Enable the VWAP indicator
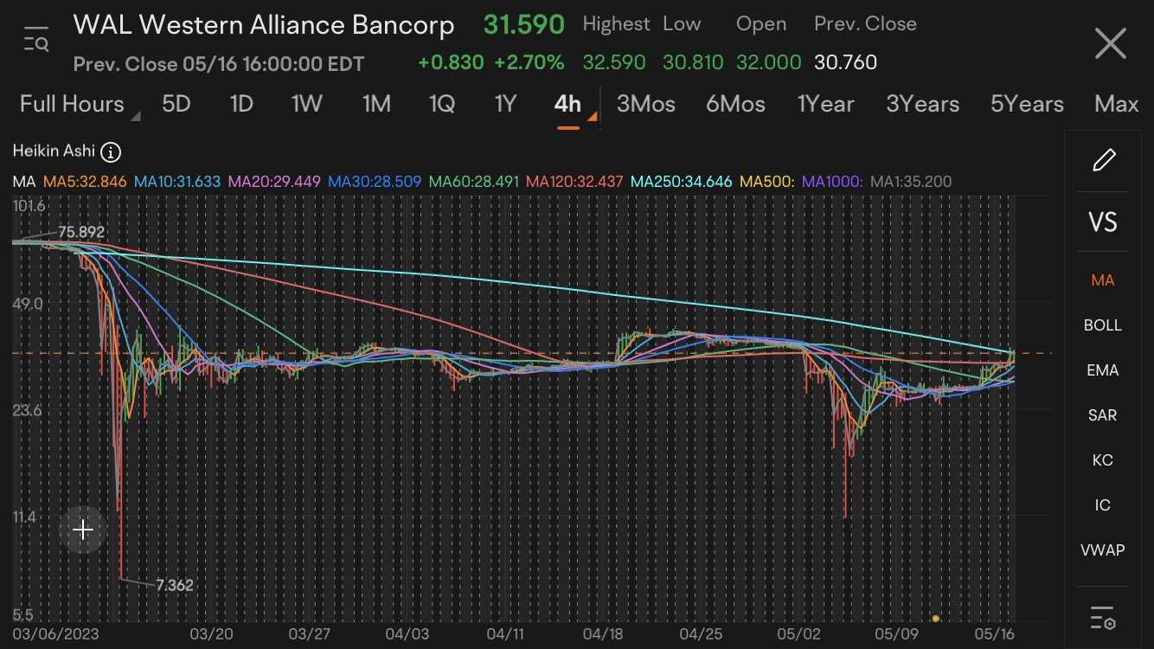The image size is (1154, 649). [x=1103, y=550]
